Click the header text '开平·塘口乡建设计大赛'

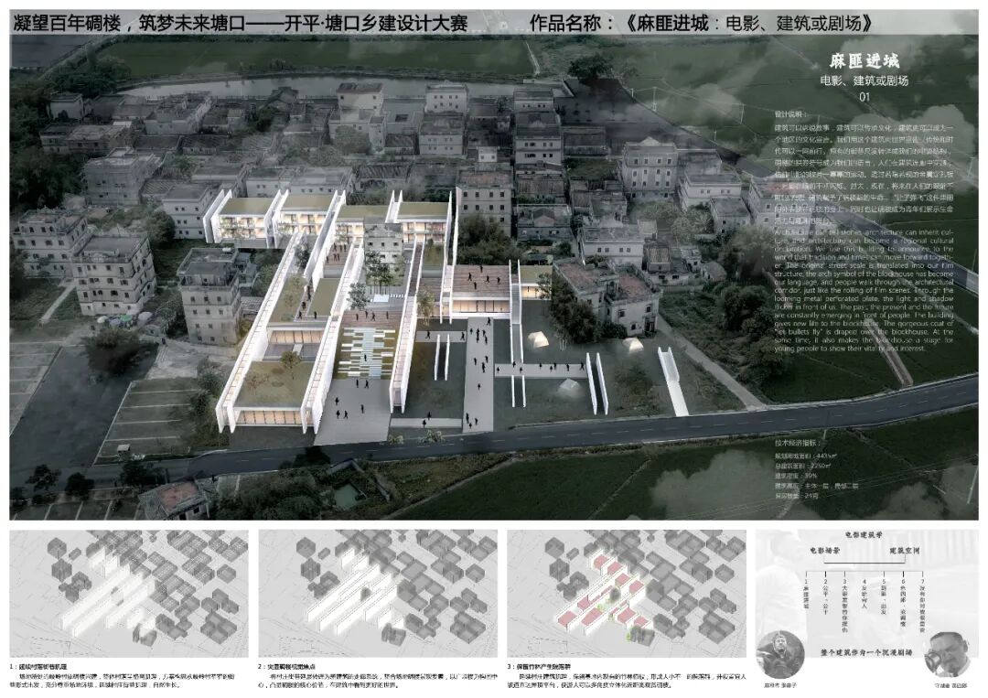pyautogui.click(x=376, y=24)
